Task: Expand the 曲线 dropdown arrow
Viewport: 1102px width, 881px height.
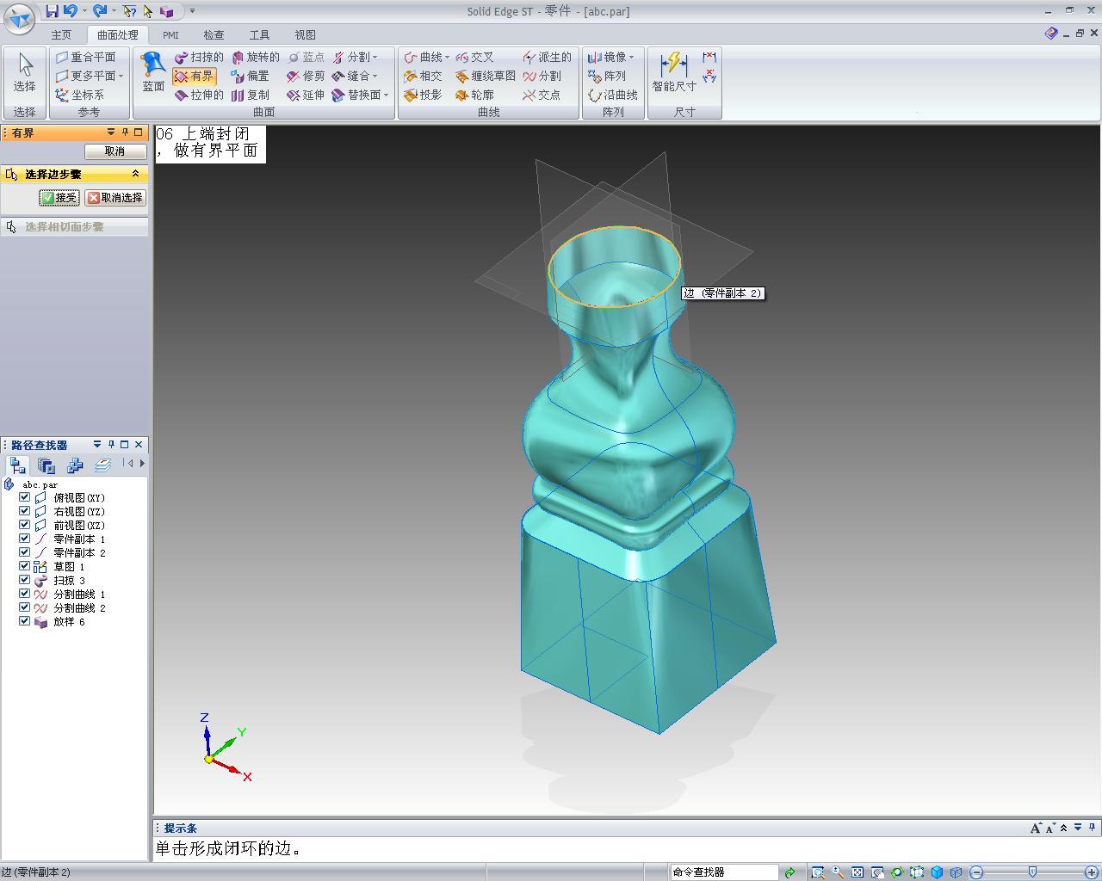Action: point(447,57)
